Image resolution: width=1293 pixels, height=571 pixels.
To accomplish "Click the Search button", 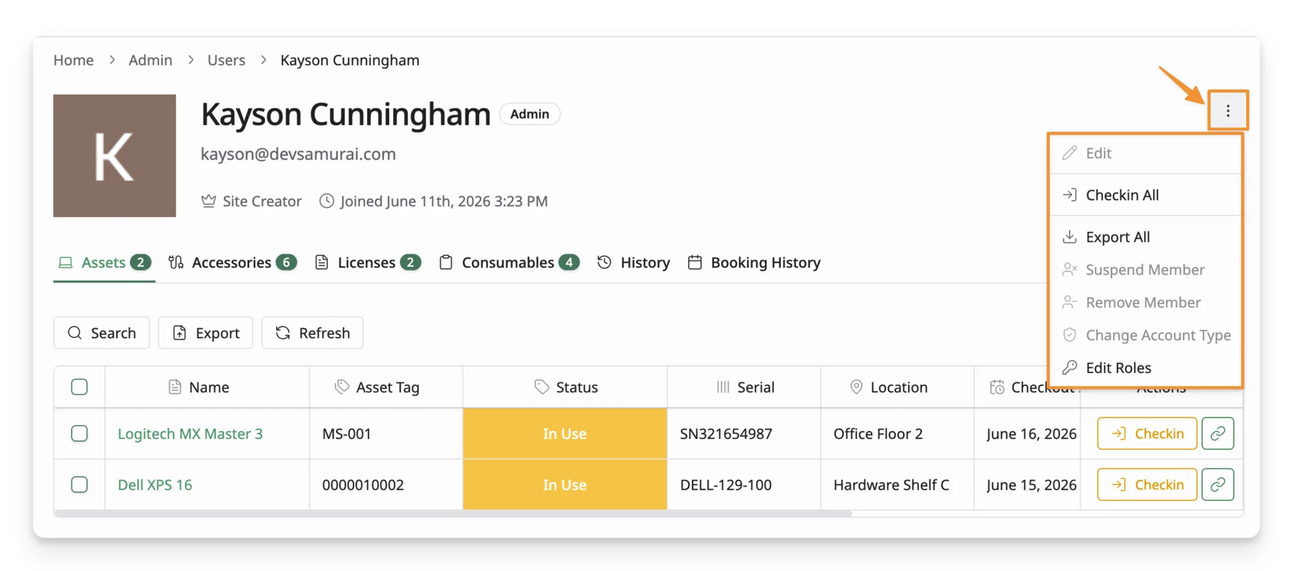I will [102, 333].
